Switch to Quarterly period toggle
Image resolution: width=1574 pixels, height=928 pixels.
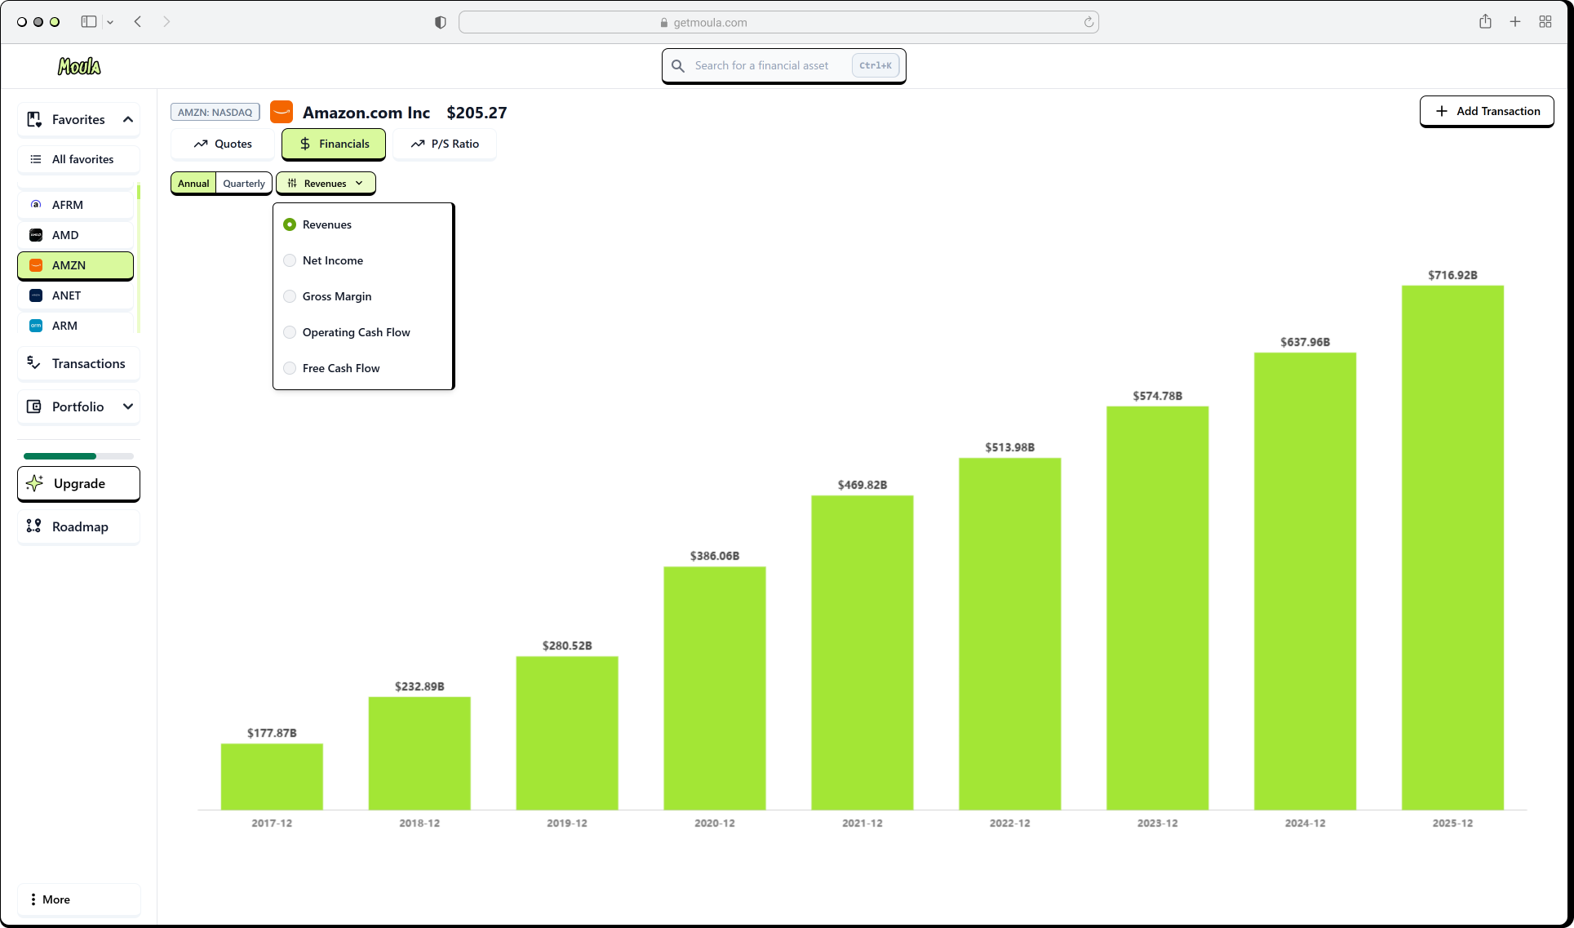(244, 184)
